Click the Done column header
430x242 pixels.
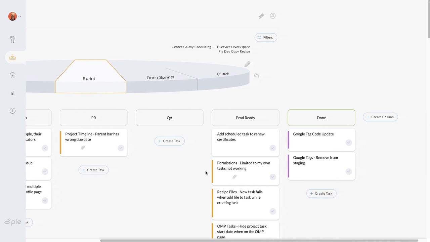[321, 118]
